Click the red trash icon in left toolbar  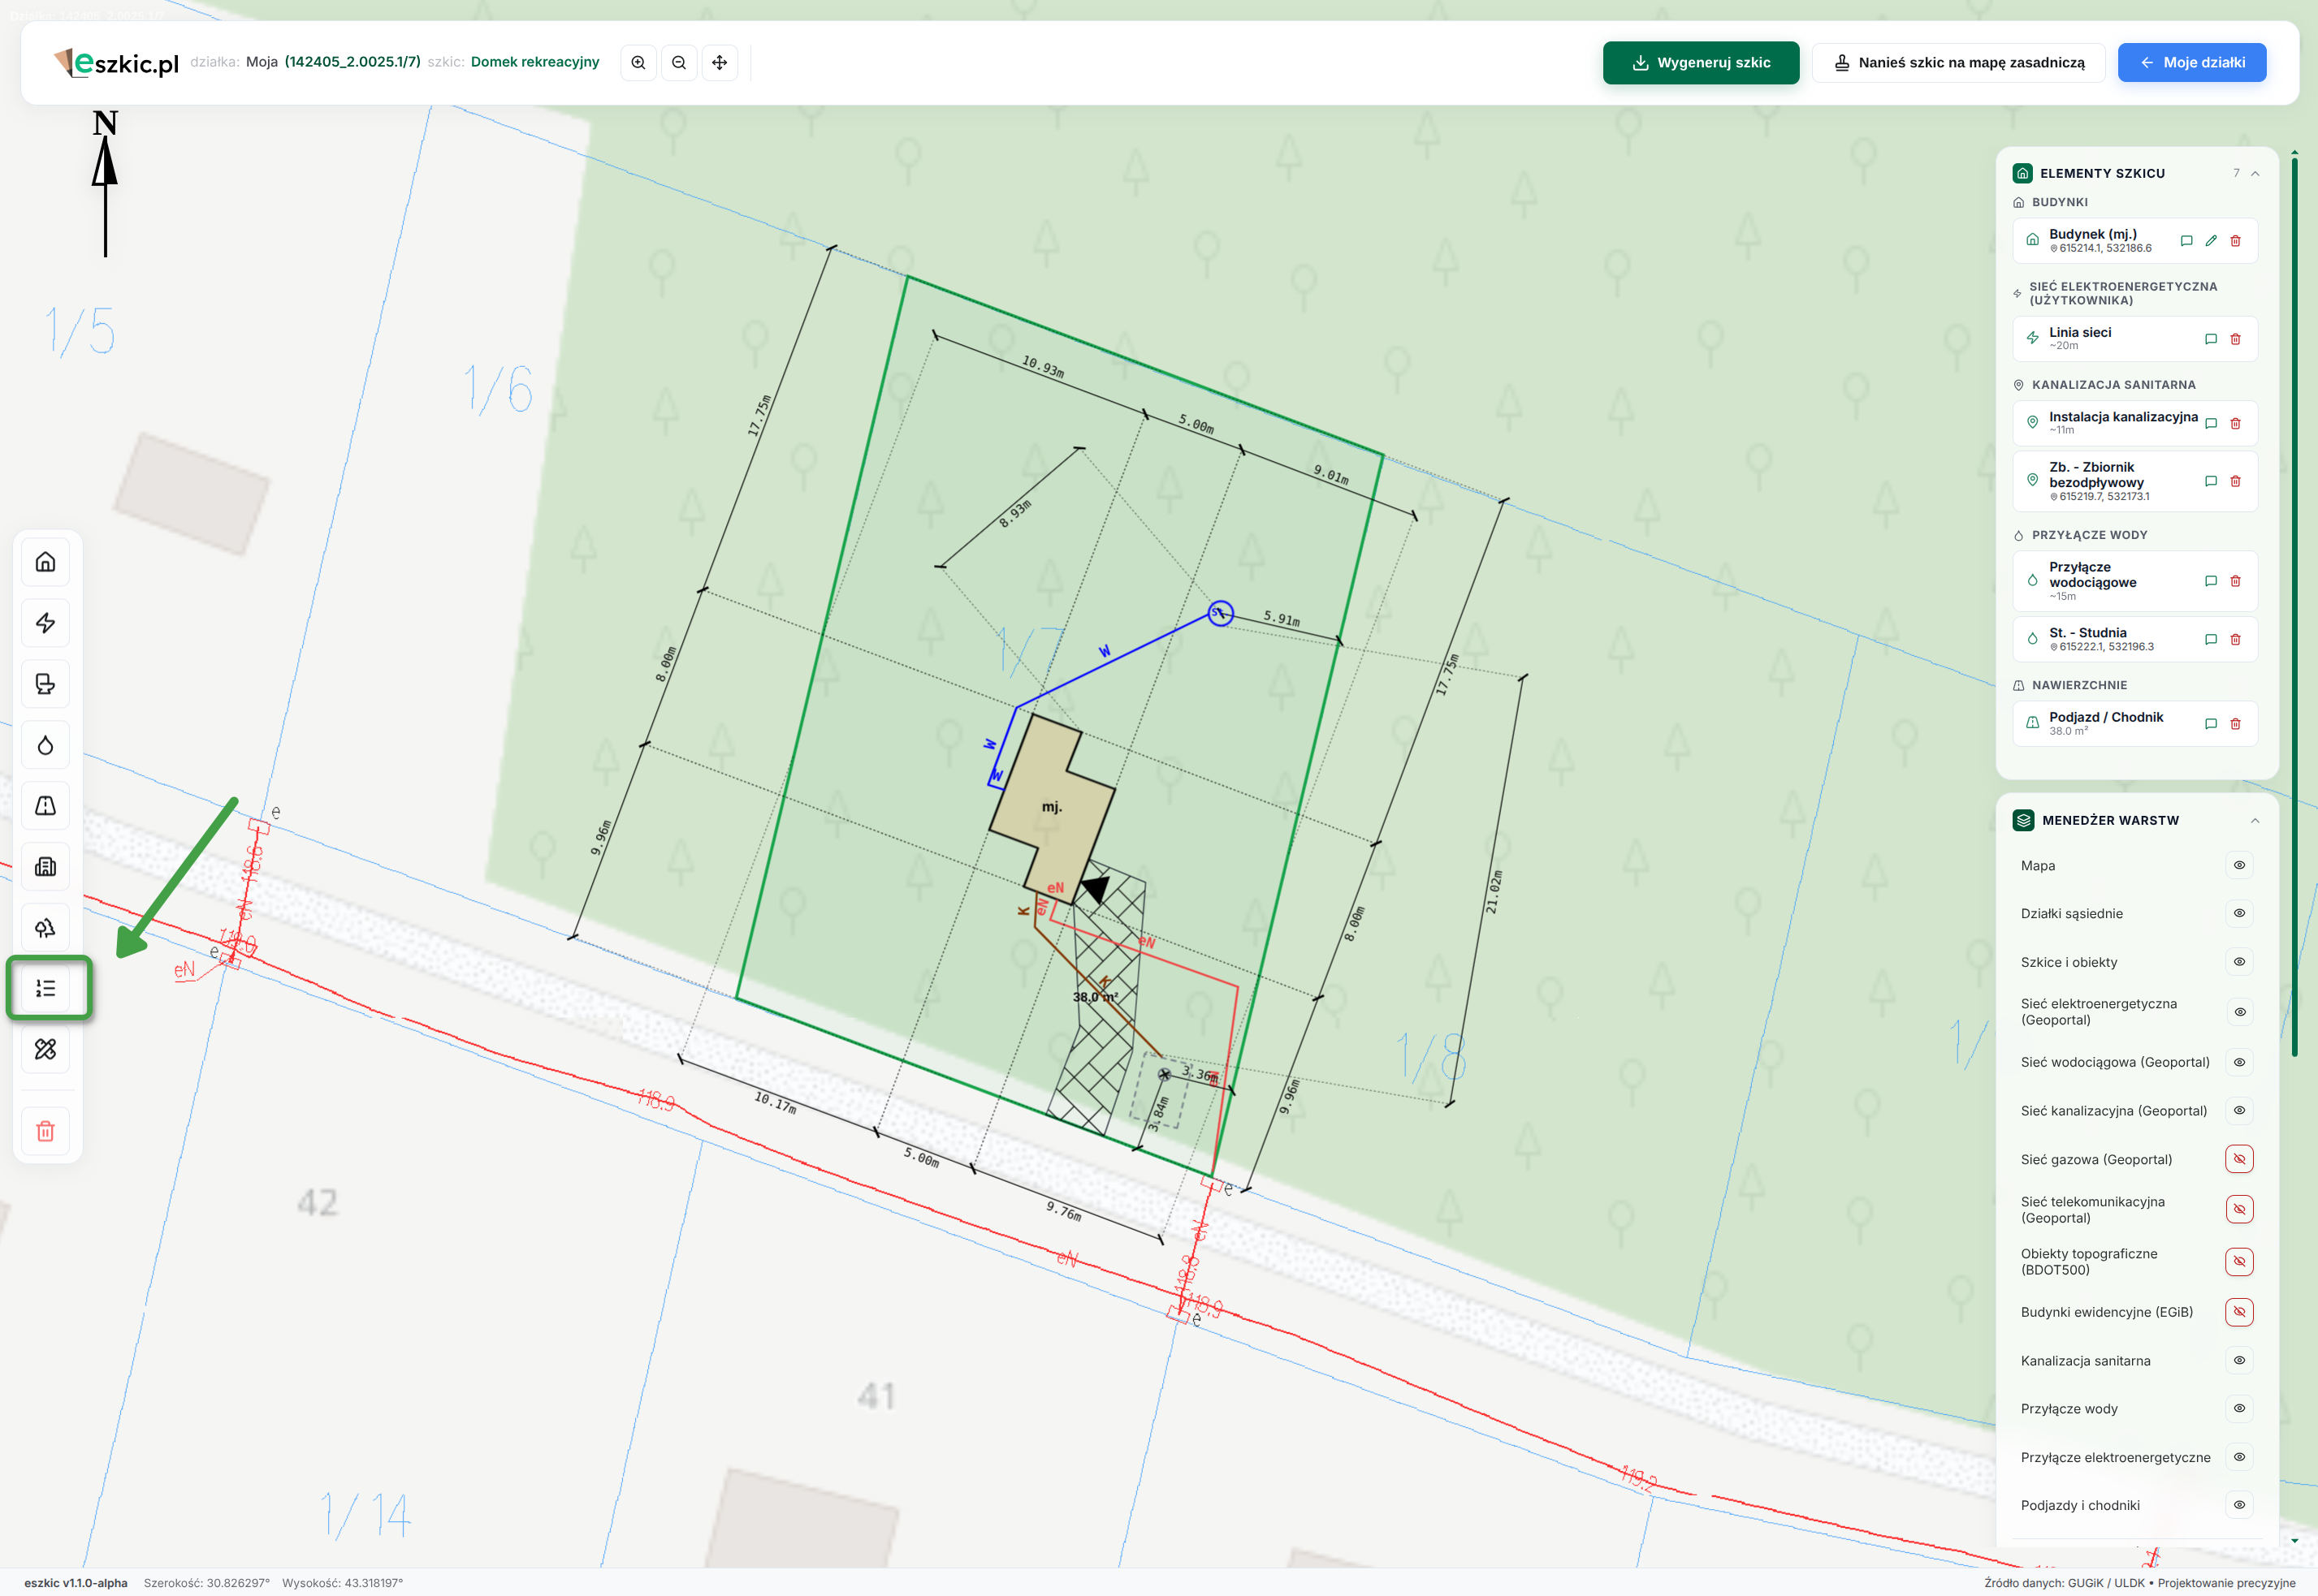pos(45,1131)
